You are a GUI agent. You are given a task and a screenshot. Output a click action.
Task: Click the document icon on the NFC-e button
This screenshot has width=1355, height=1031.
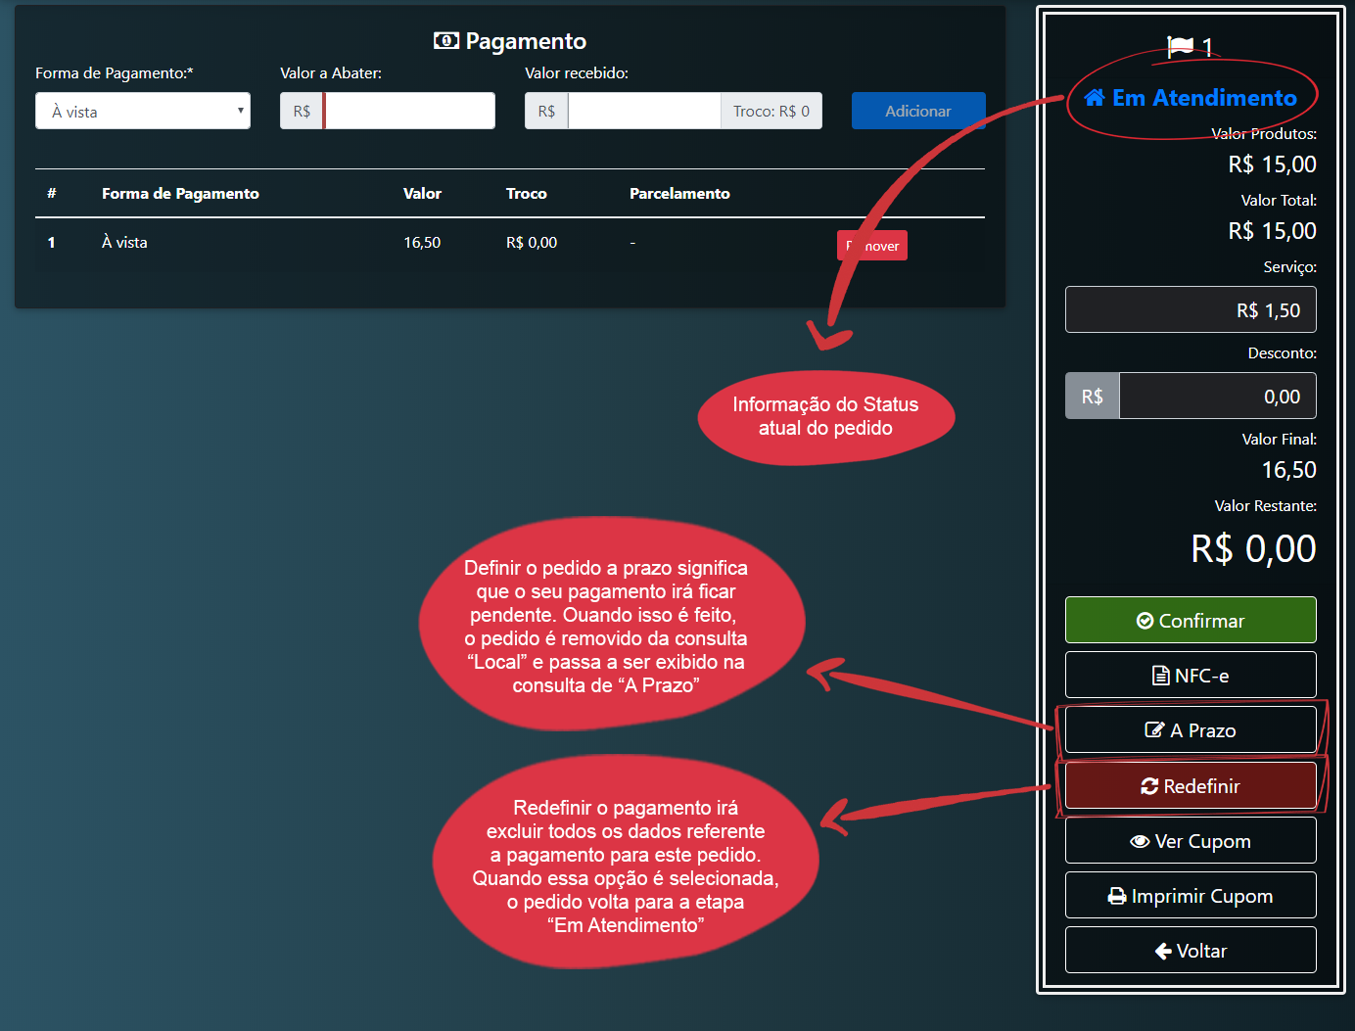click(x=1160, y=676)
